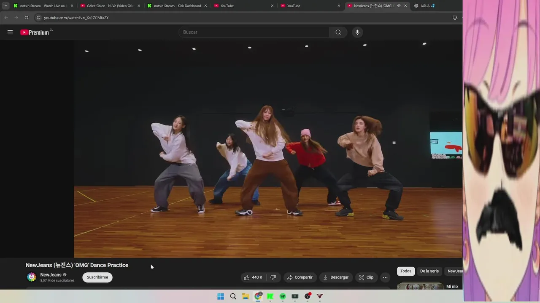Open the Valorant icon in the taskbar

tap(320, 296)
